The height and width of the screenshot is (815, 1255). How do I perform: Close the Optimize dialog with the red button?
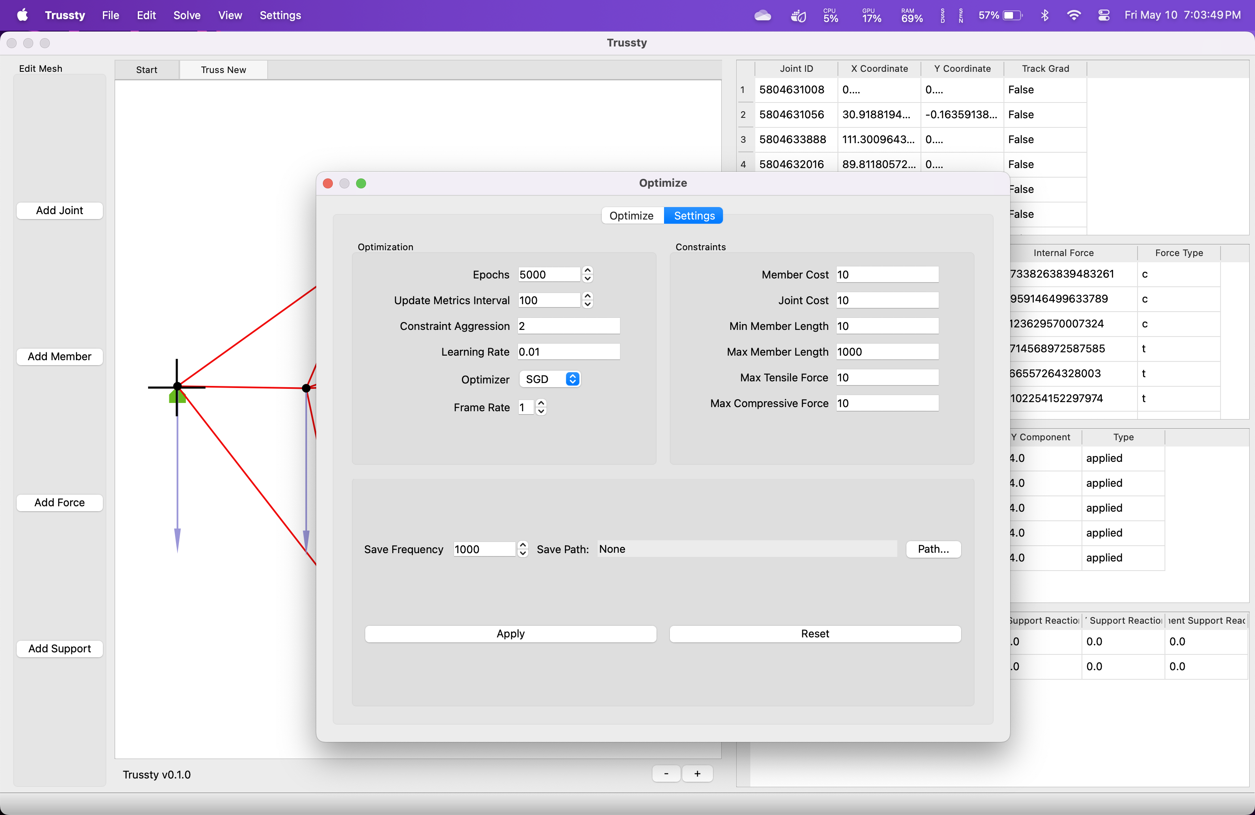(x=327, y=183)
